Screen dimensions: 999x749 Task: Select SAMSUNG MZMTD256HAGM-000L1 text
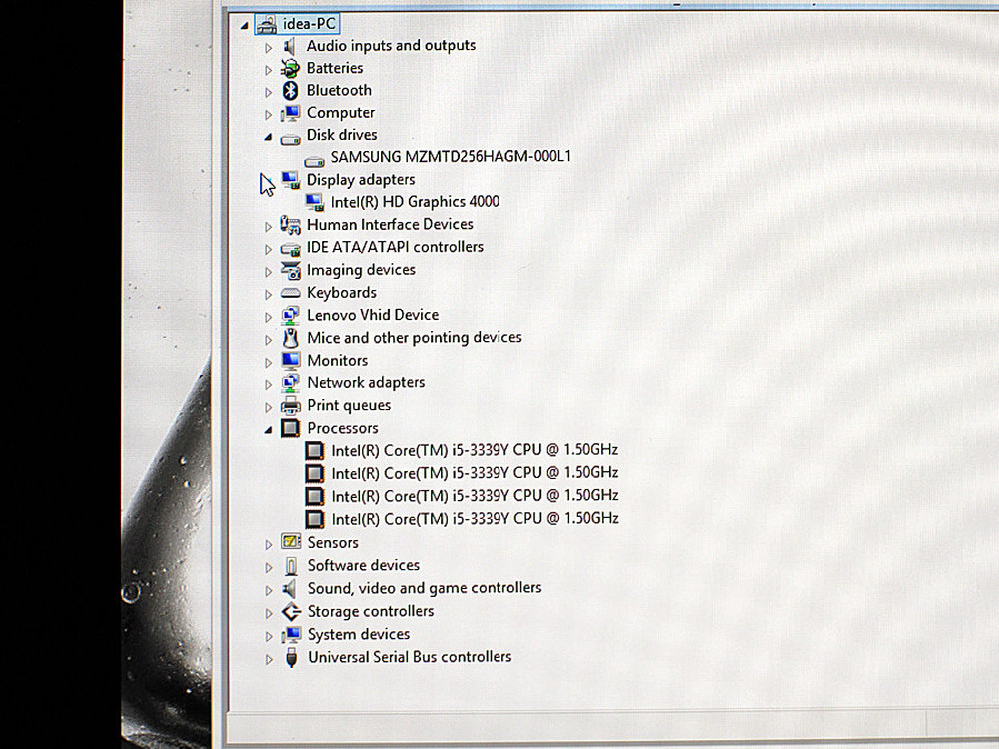point(451,157)
